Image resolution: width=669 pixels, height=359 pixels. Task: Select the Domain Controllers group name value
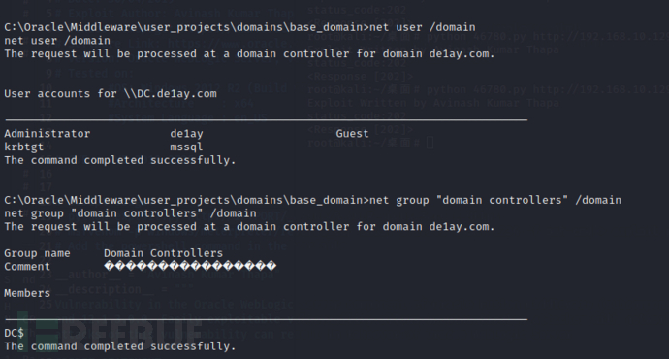[164, 253]
